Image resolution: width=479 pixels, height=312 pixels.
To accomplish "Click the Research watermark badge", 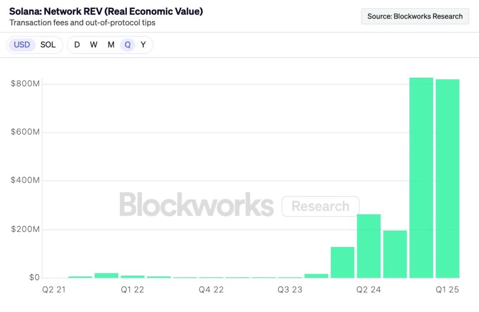I will coord(320,206).
